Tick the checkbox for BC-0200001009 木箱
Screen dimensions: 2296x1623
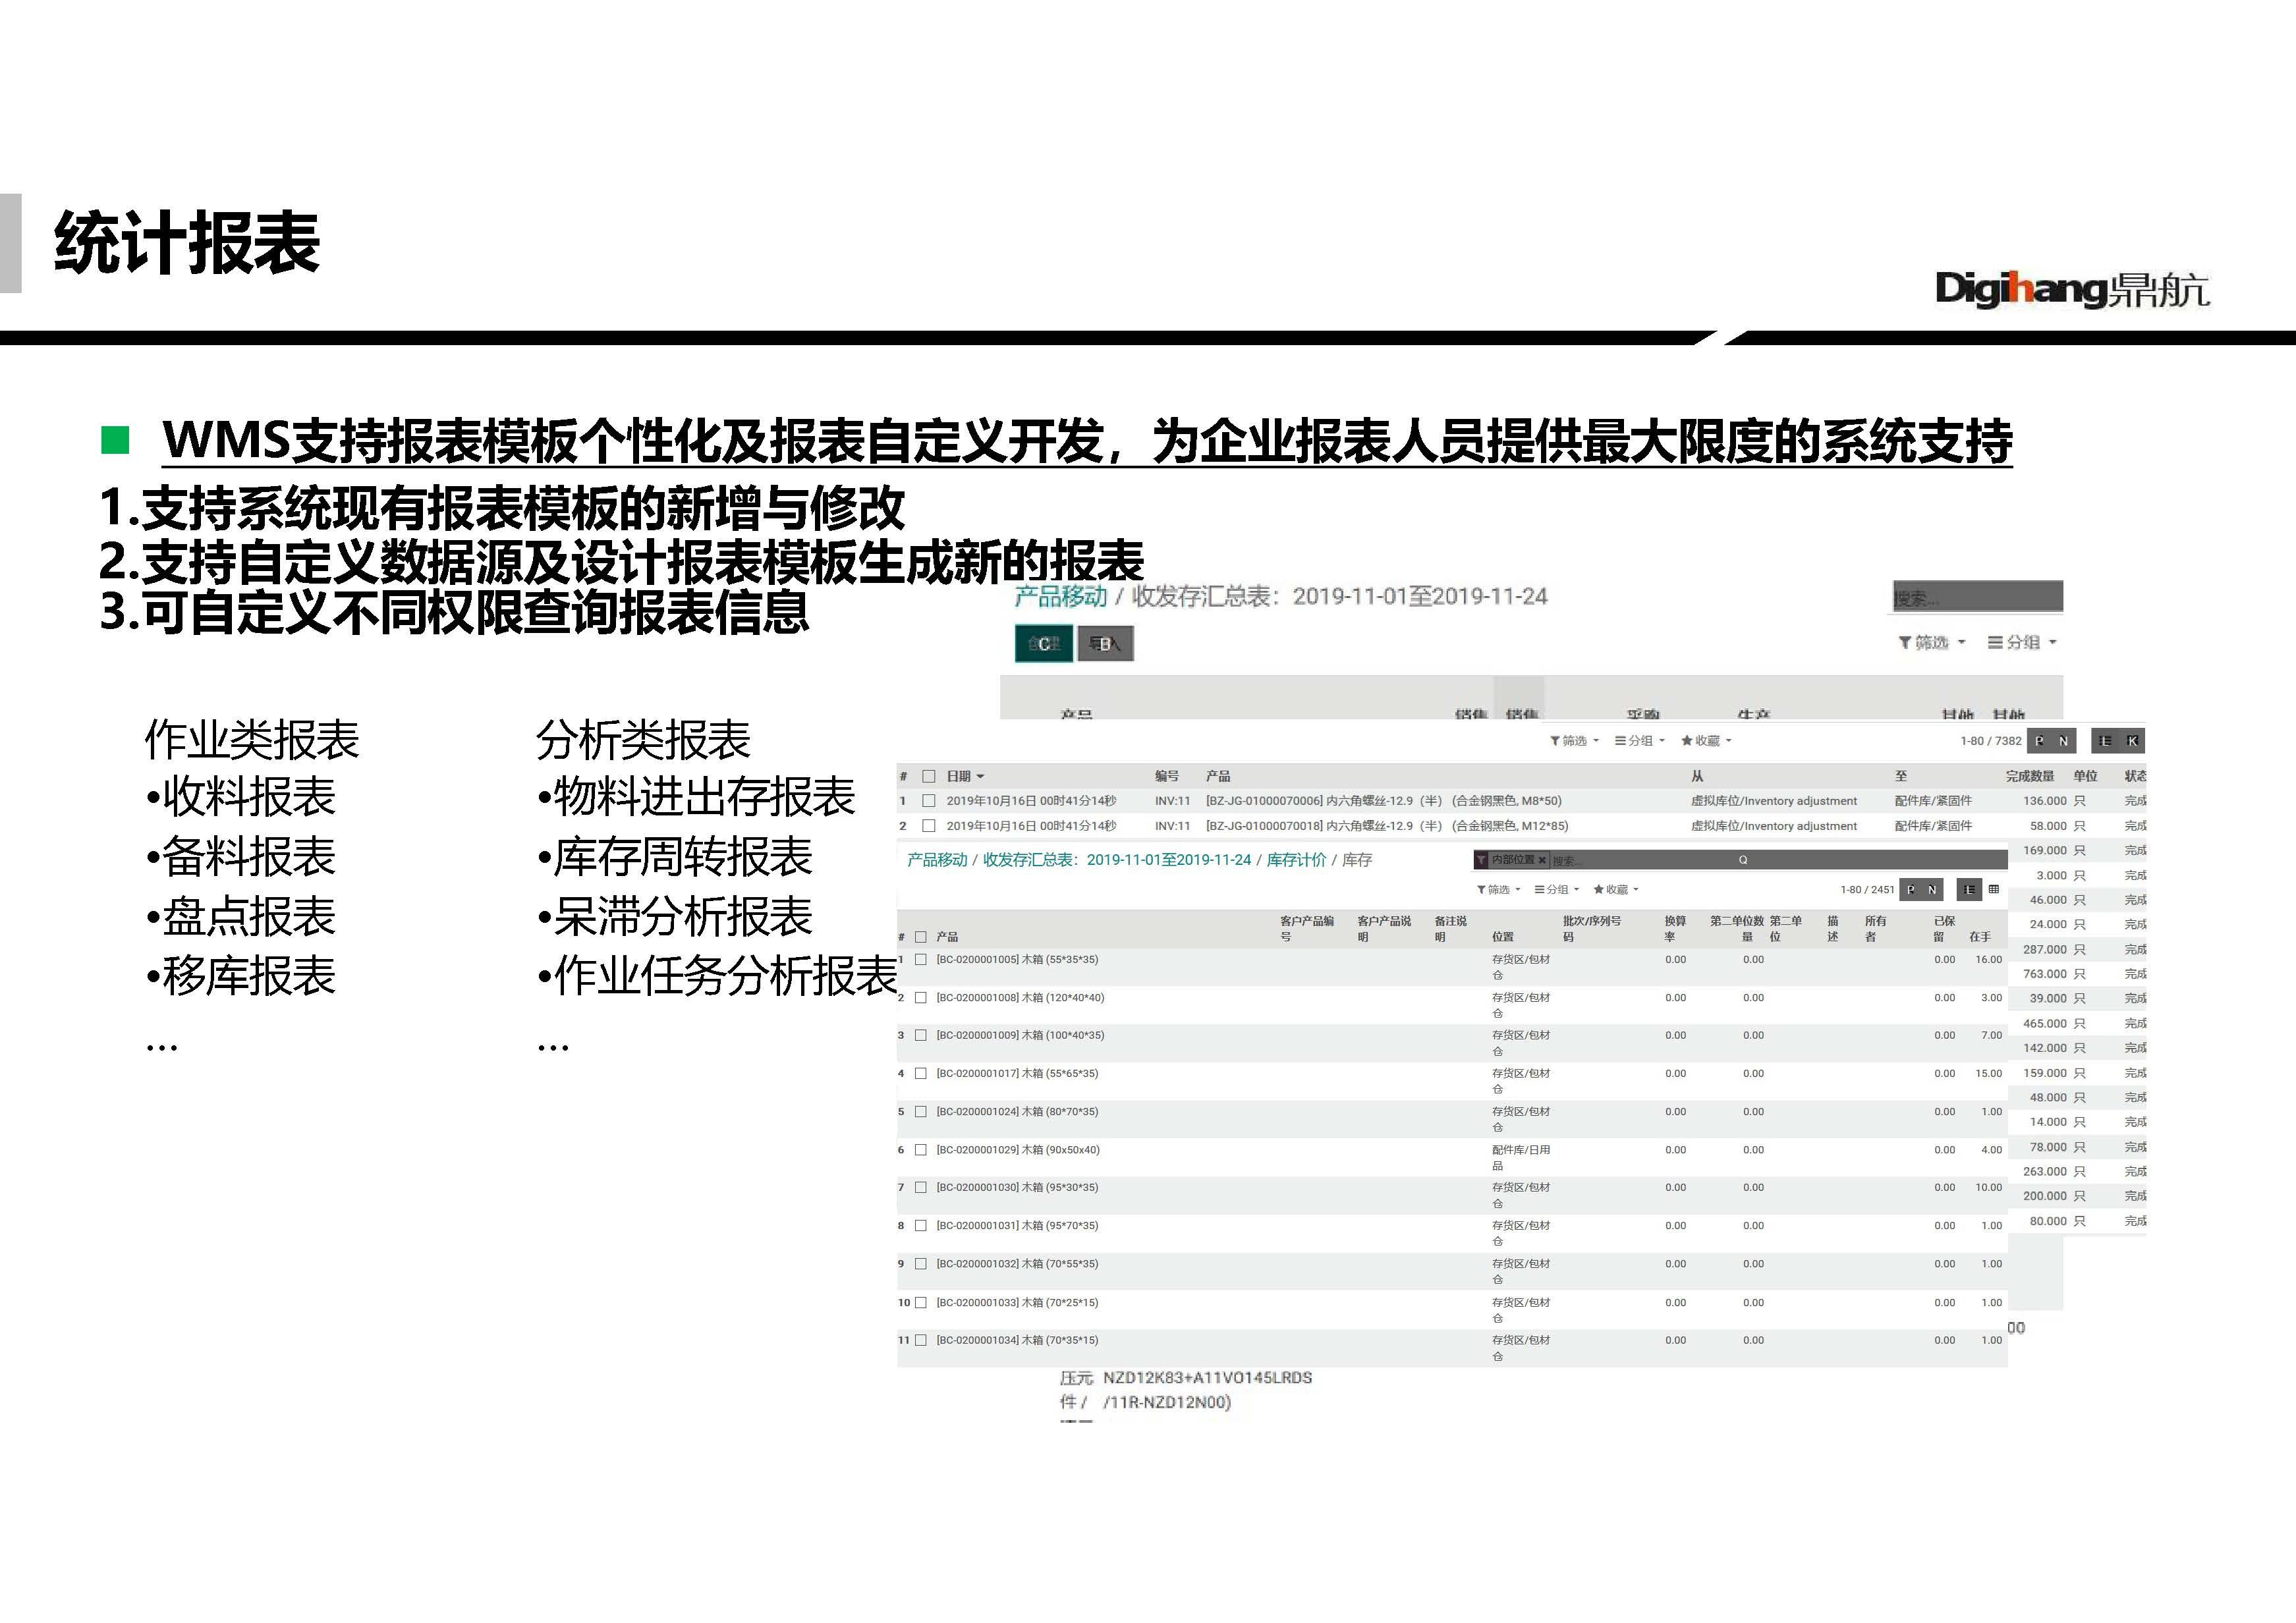[x=921, y=1036]
